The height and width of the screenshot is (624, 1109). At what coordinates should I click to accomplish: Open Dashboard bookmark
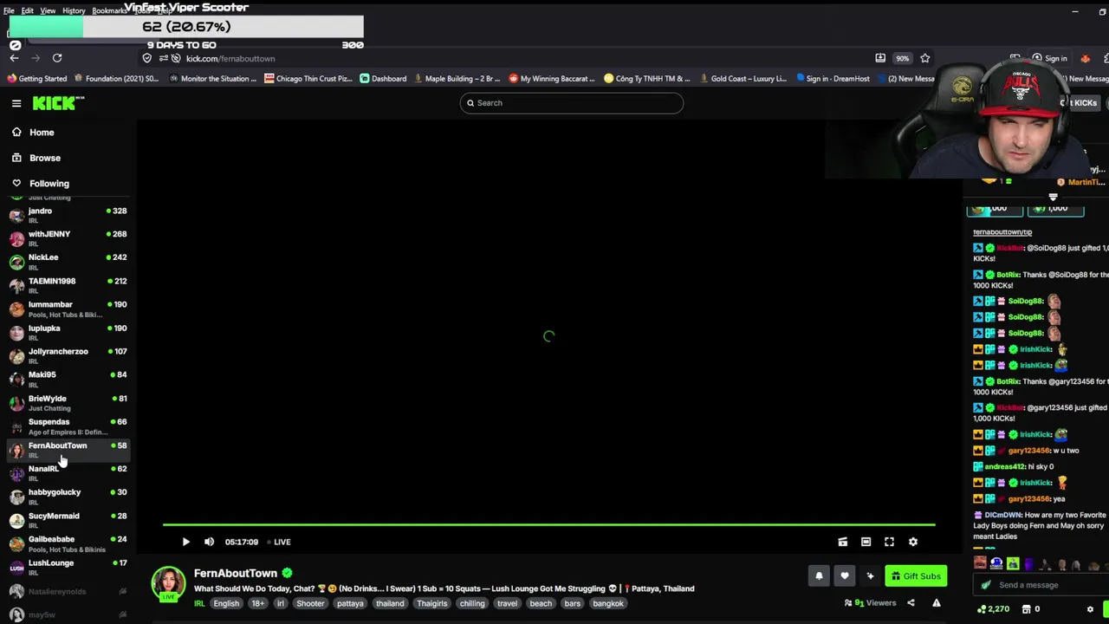point(383,79)
